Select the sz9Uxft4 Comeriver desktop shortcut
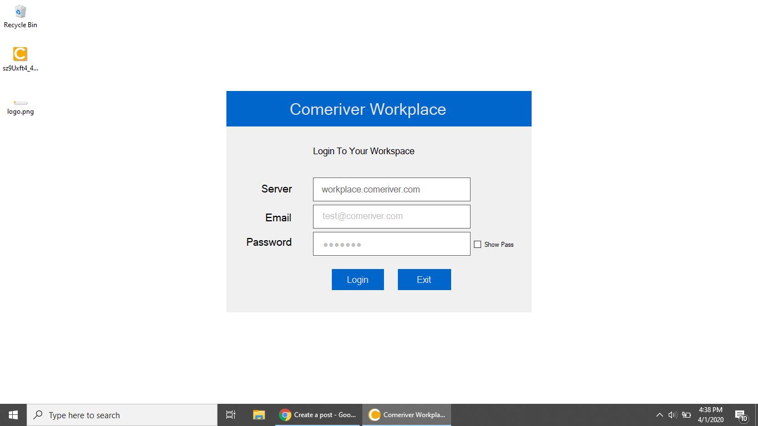 coord(21,59)
